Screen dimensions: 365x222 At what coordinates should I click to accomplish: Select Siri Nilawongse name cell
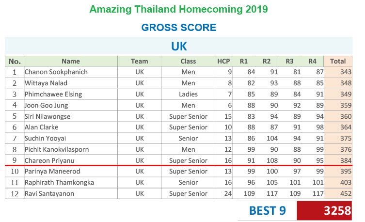click(x=71, y=116)
